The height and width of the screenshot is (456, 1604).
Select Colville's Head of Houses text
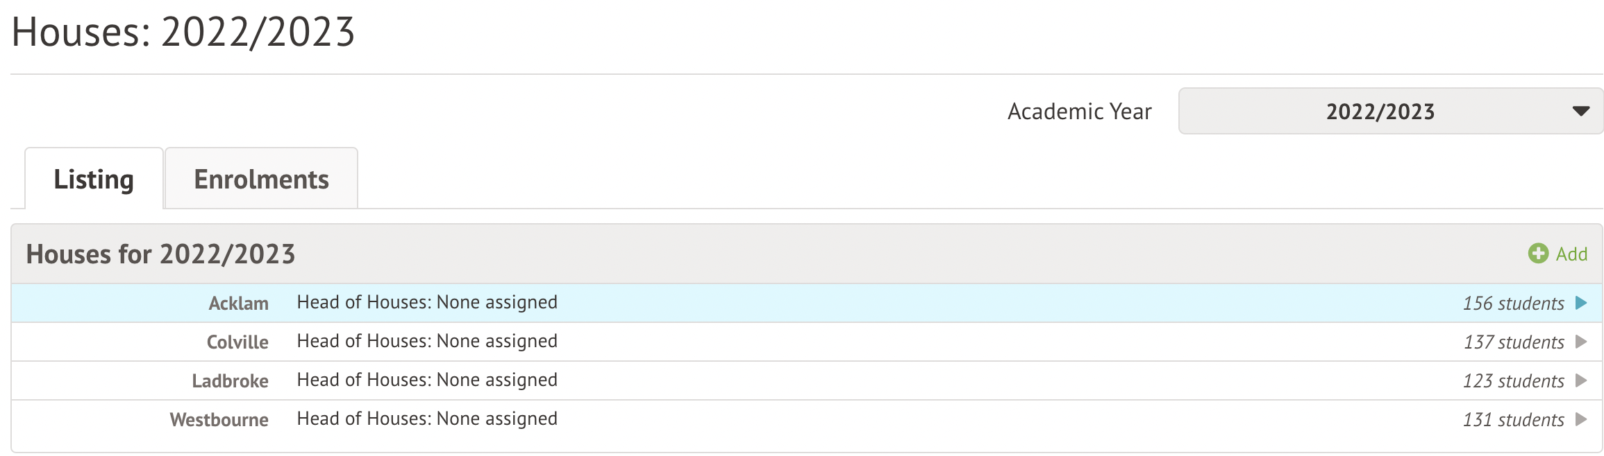(x=427, y=341)
